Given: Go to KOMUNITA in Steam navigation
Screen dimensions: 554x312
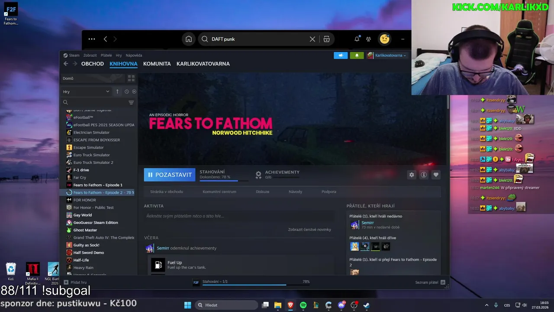Looking at the screenshot, I should coord(157,64).
